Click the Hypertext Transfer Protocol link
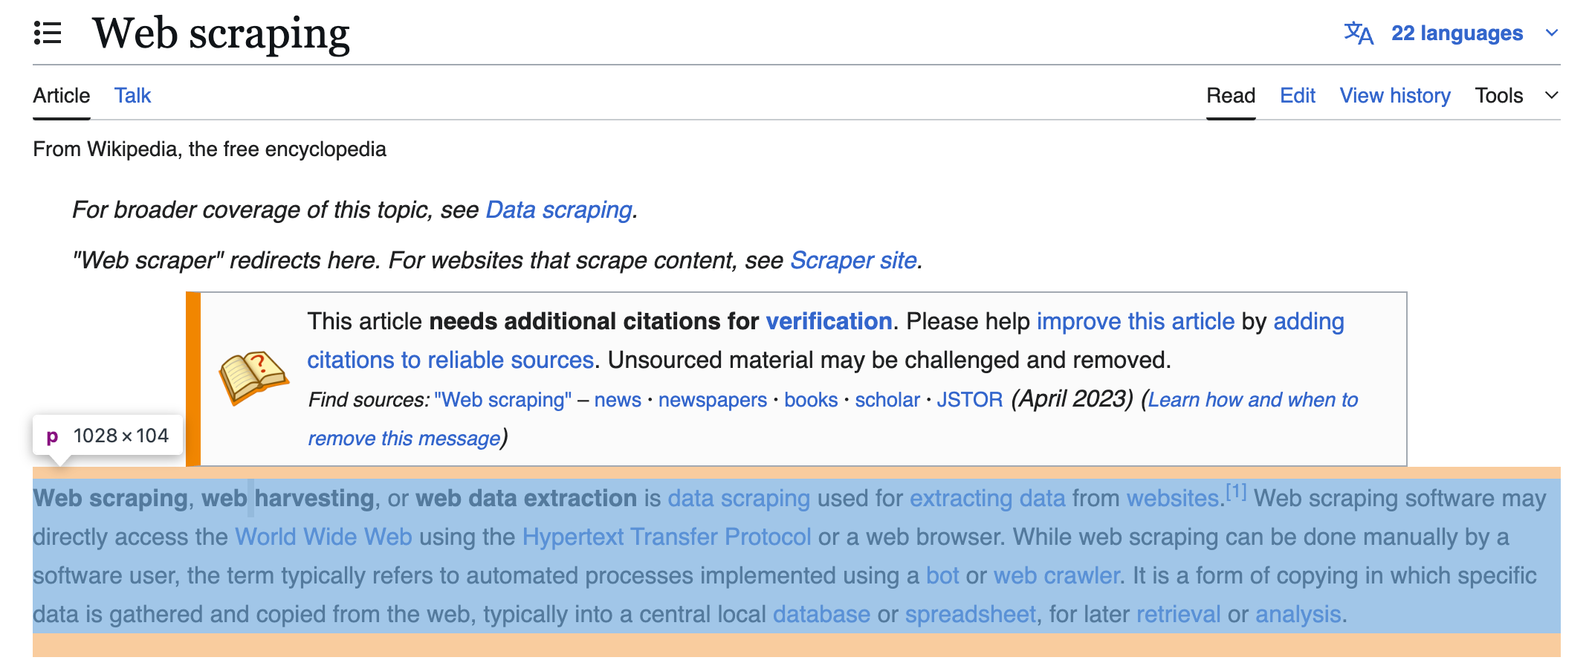This screenshot has width=1589, height=666. click(667, 537)
